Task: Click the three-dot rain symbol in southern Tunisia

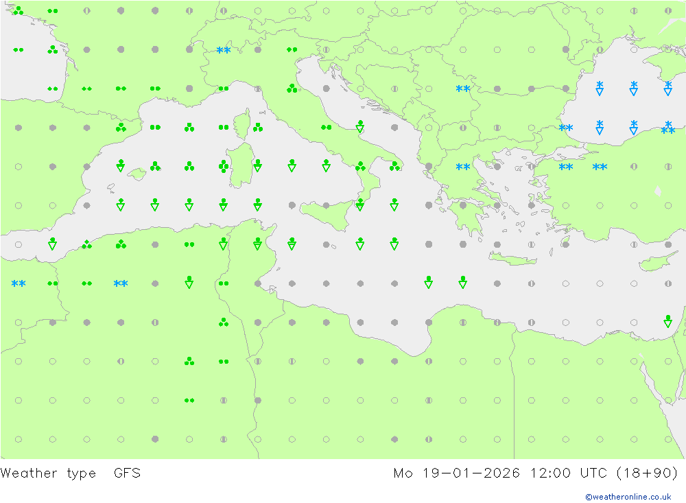Action: [x=224, y=323]
